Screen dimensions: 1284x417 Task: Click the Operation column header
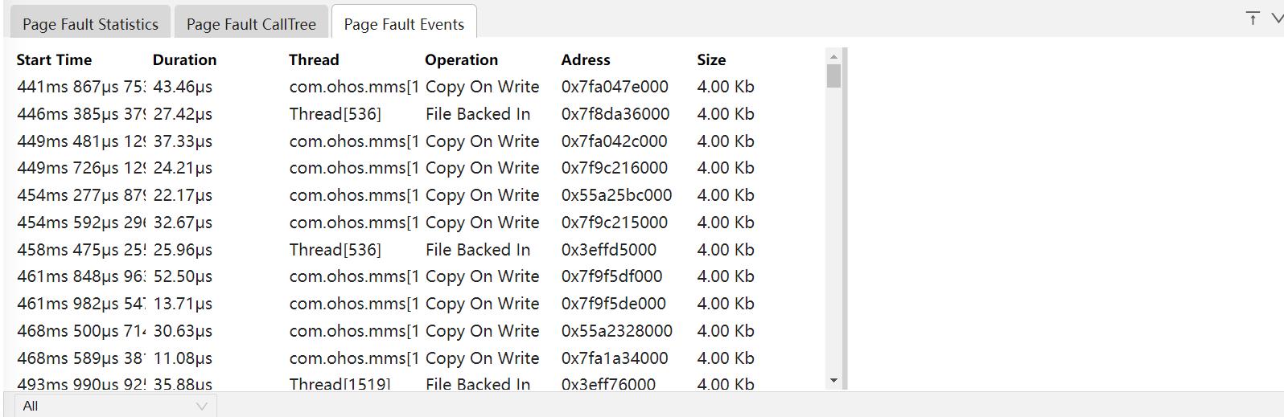pyautogui.click(x=461, y=59)
